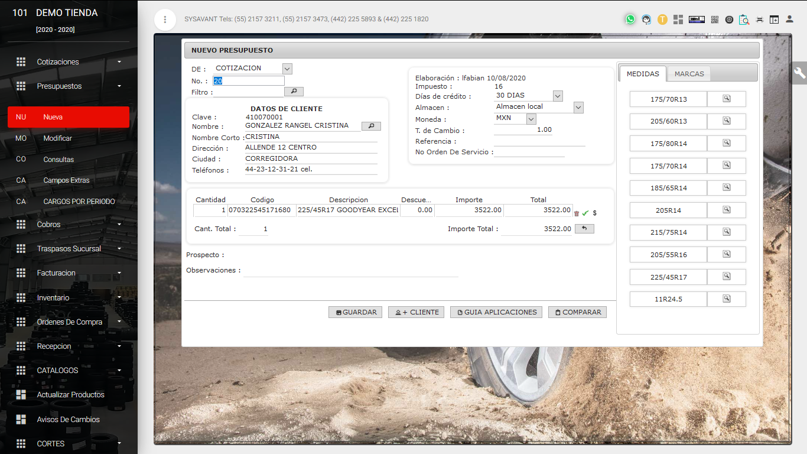807x454 pixels.
Task: Search using the Filtro magnifier button
Action: 294,92
